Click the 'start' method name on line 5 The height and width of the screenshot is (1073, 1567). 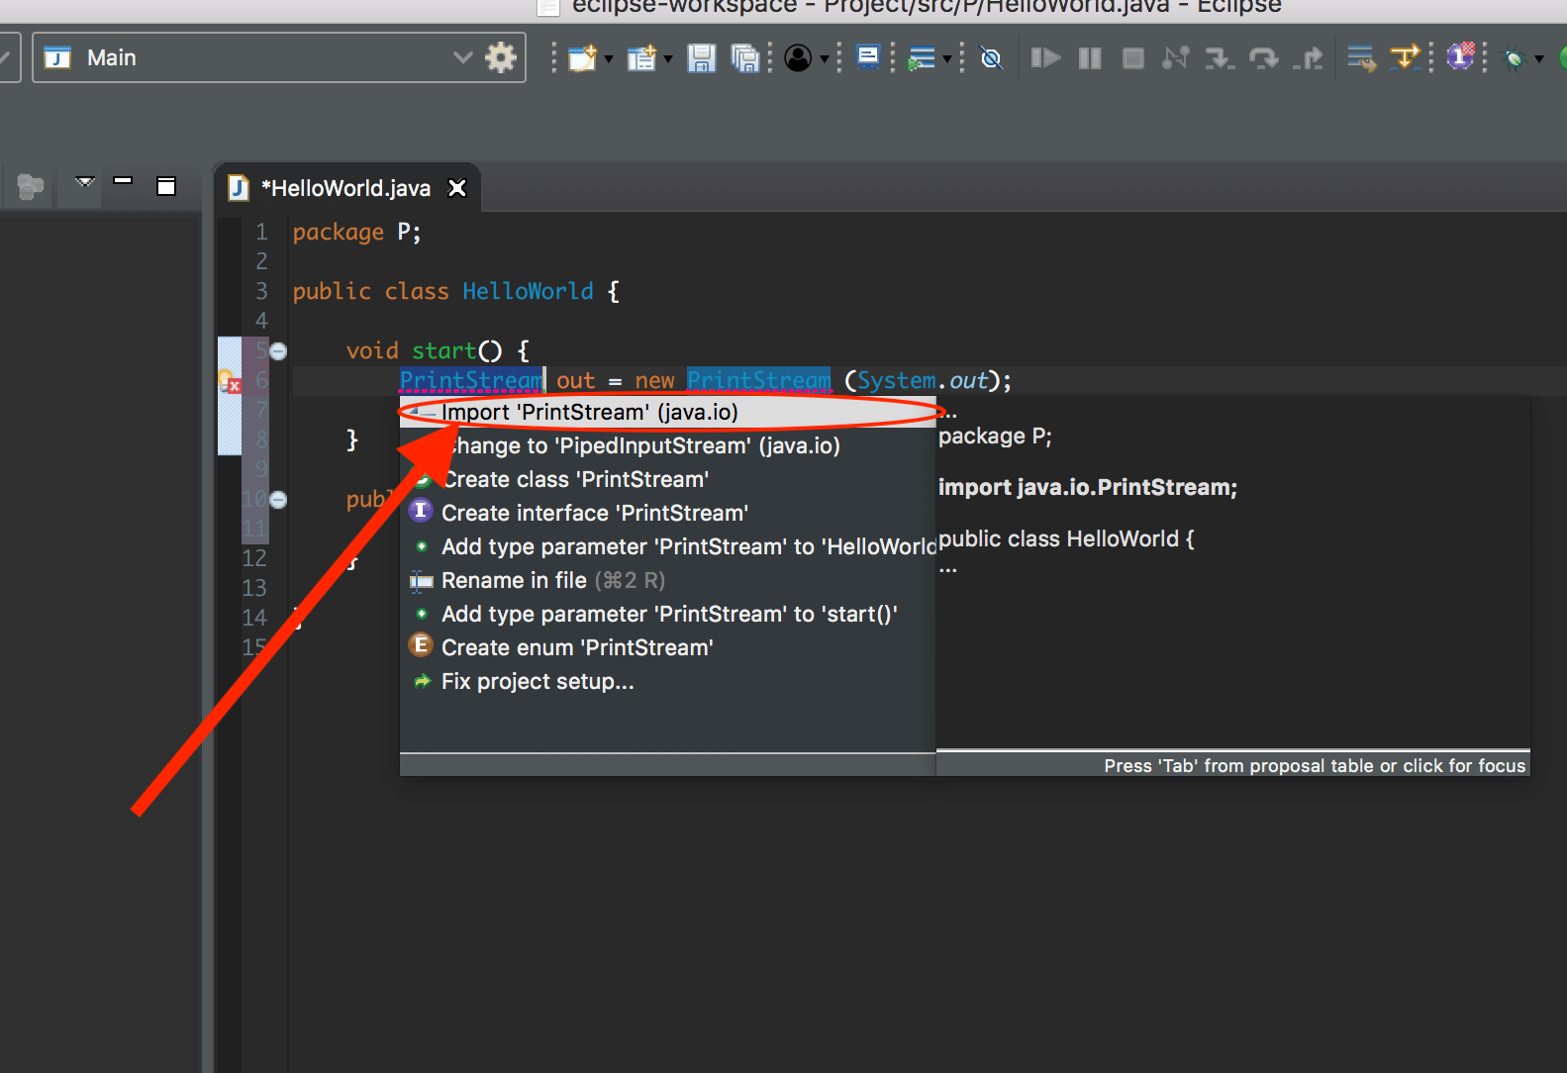444,350
